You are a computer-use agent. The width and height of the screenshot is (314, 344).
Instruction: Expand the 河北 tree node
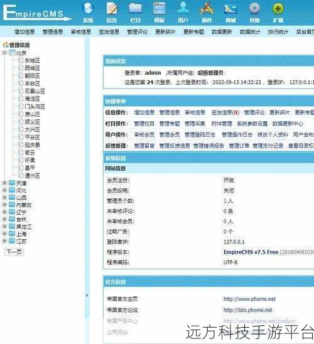coord(4,190)
